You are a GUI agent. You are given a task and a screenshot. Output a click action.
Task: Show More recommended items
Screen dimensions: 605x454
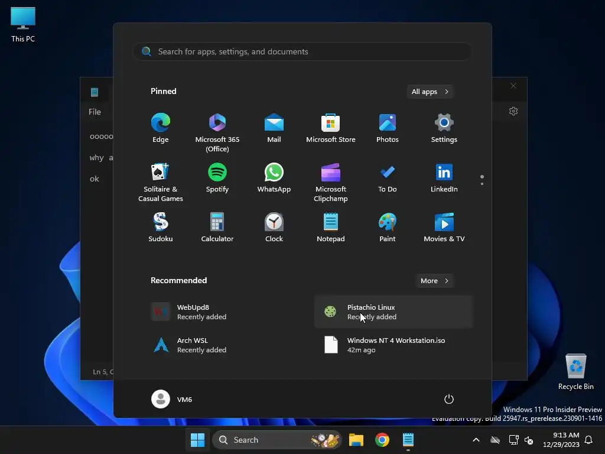pos(434,281)
